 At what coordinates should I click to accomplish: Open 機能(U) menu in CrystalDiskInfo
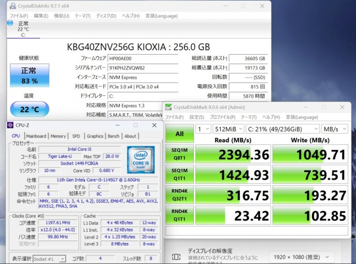point(62,16)
